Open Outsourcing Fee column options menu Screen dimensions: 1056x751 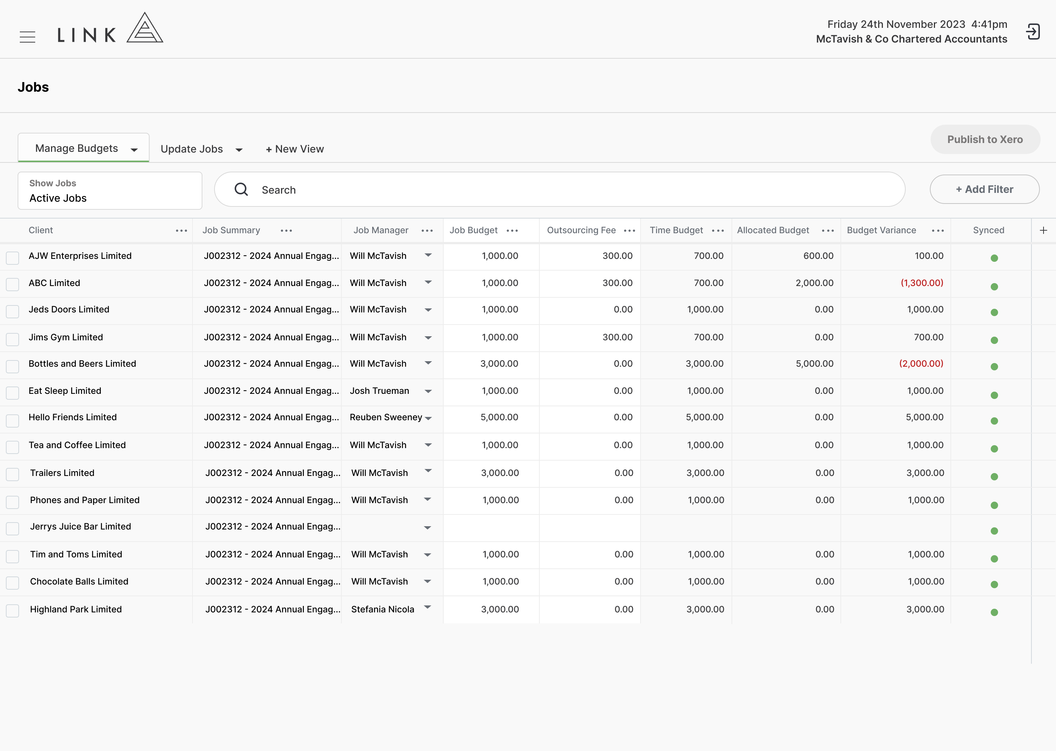(x=630, y=231)
